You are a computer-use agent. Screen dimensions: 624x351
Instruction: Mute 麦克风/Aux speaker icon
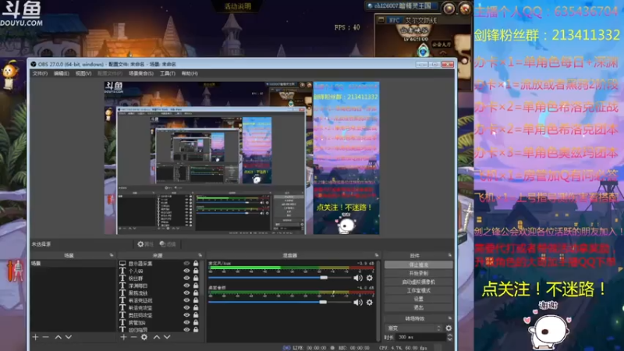358,278
